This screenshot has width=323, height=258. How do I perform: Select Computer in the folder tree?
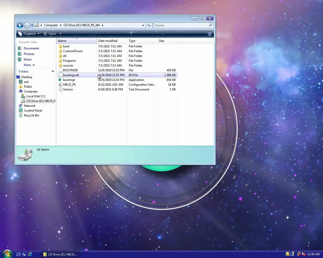[31, 91]
